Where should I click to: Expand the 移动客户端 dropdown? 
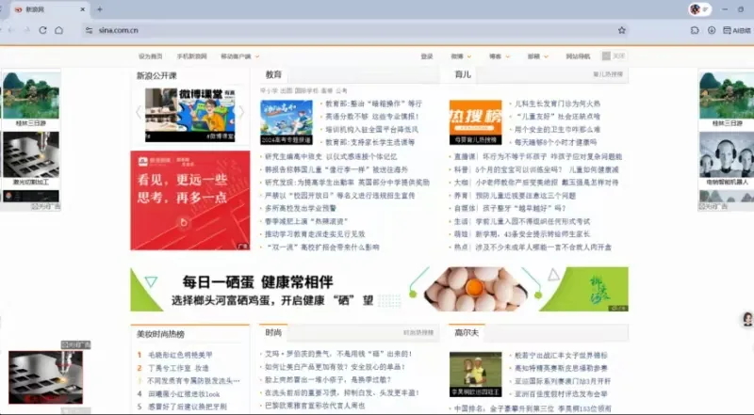click(240, 56)
